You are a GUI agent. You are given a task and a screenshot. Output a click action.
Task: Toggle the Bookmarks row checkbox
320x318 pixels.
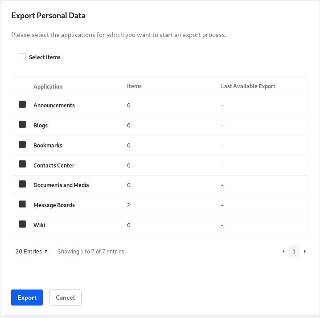pyautogui.click(x=22, y=144)
